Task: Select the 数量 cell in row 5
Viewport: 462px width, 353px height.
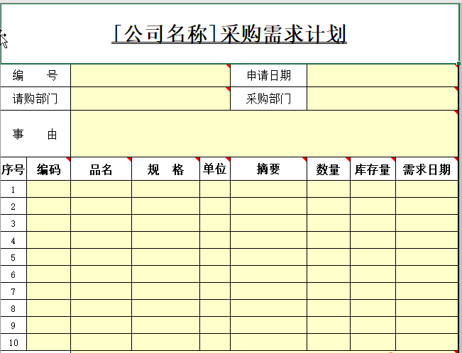Action: (x=328, y=257)
